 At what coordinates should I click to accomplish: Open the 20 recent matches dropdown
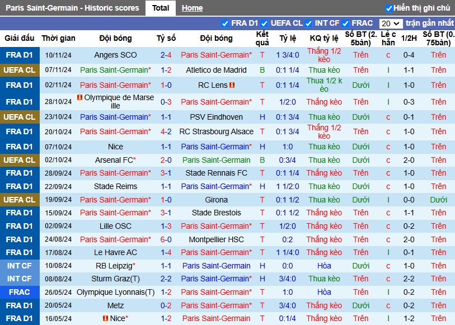(391, 23)
